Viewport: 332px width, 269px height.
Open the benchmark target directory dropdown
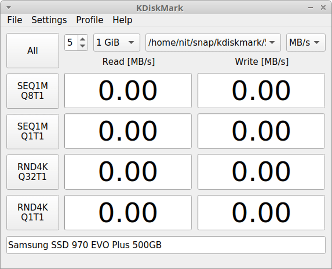tap(212, 43)
